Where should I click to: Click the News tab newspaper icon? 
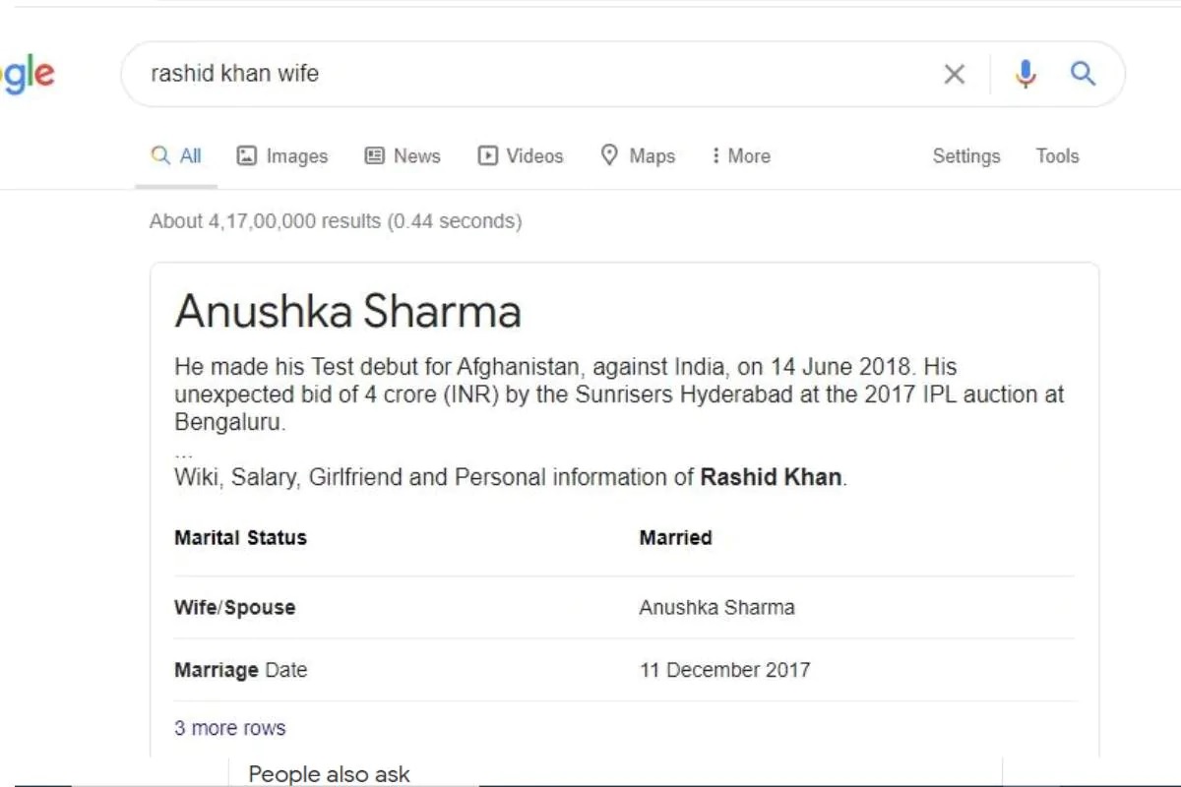pyautogui.click(x=374, y=155)
